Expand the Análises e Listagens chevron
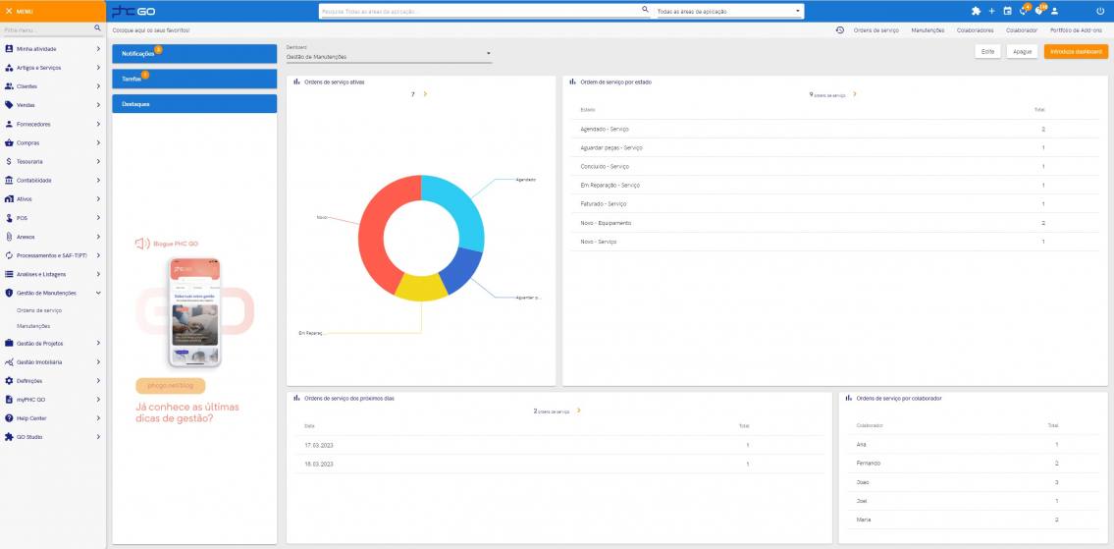Screen dimensions: 1114x549 98,274
